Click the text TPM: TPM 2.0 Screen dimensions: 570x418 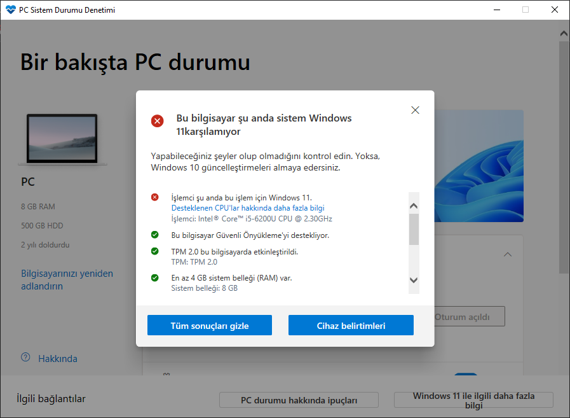194,261
